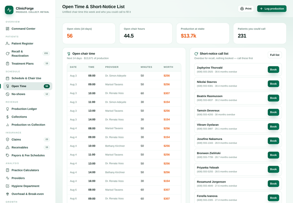Click the Treatment Plans clipboard icon

pos(7,64)
